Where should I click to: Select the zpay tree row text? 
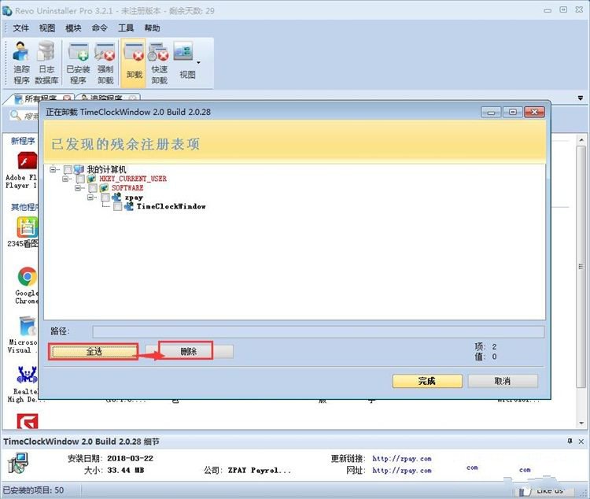click(134, 198)
